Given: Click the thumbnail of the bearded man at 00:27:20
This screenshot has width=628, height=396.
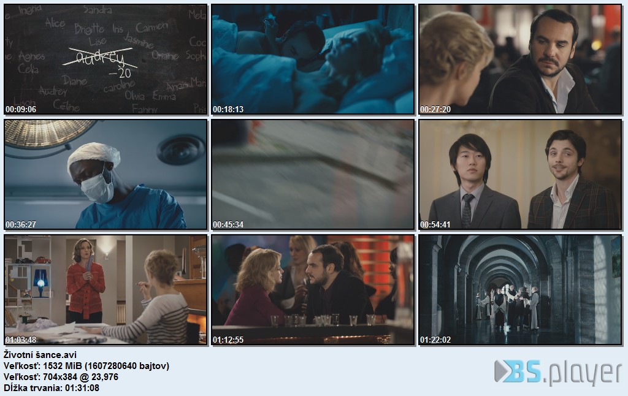Looking at the screenshot, I should [x=520, y=59].
